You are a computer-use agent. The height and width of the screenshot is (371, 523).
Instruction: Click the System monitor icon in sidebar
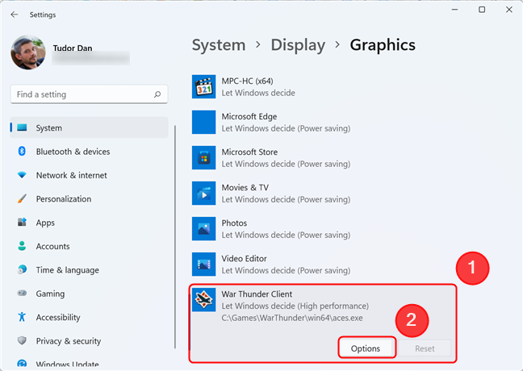[22, 127]
